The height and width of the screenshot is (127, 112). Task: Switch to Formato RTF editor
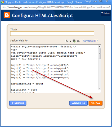point(90,41)
